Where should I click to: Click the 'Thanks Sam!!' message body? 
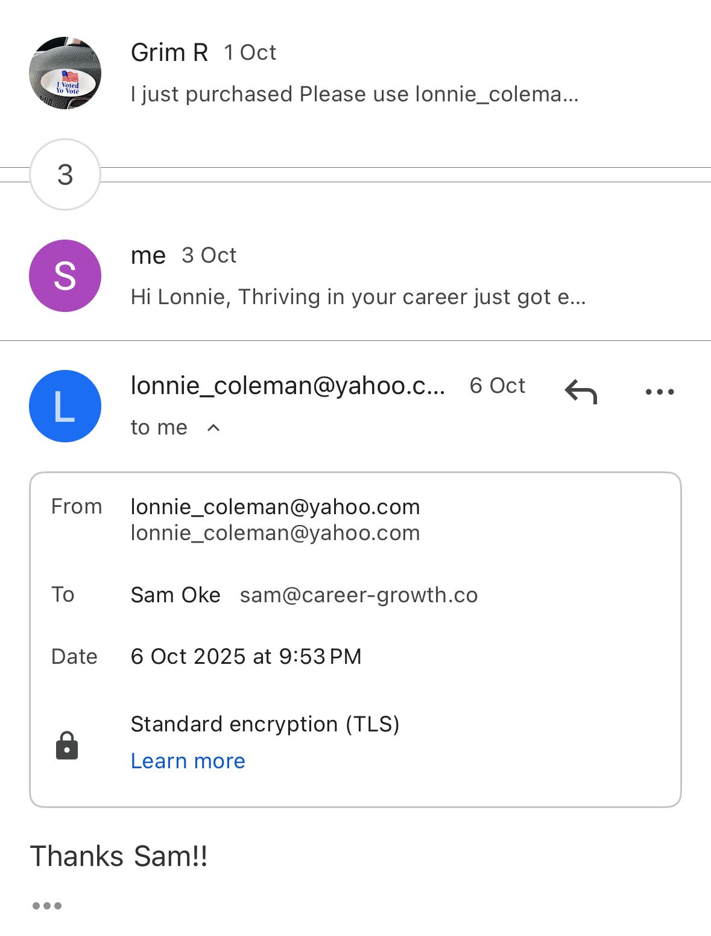tap(119, 856)
